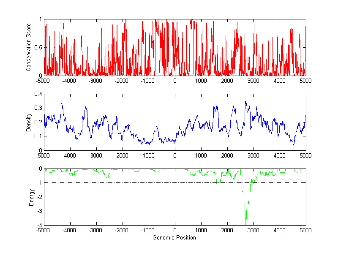338x253 pixels.
Task: Select the blue density peak near -4300
Action: (x=62, y=104)
